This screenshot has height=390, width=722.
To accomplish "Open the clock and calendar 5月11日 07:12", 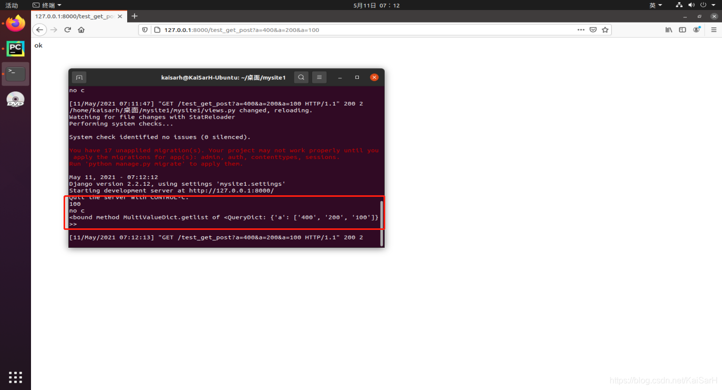I will click(376, 5).
